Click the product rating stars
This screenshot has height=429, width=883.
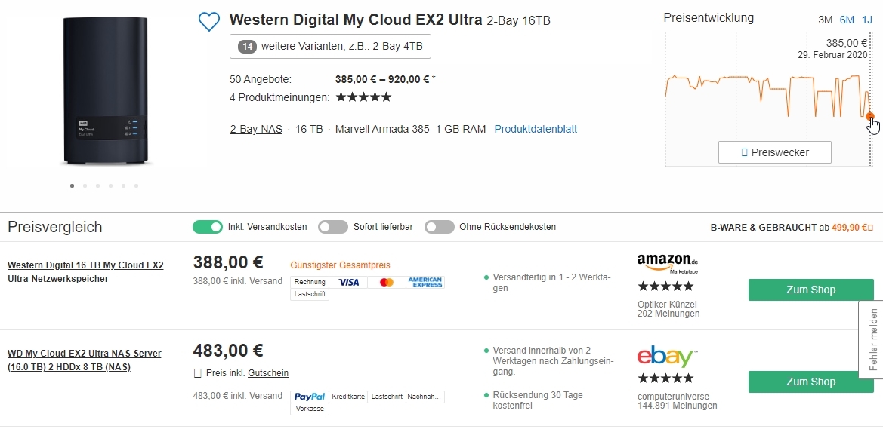[363, 97]
